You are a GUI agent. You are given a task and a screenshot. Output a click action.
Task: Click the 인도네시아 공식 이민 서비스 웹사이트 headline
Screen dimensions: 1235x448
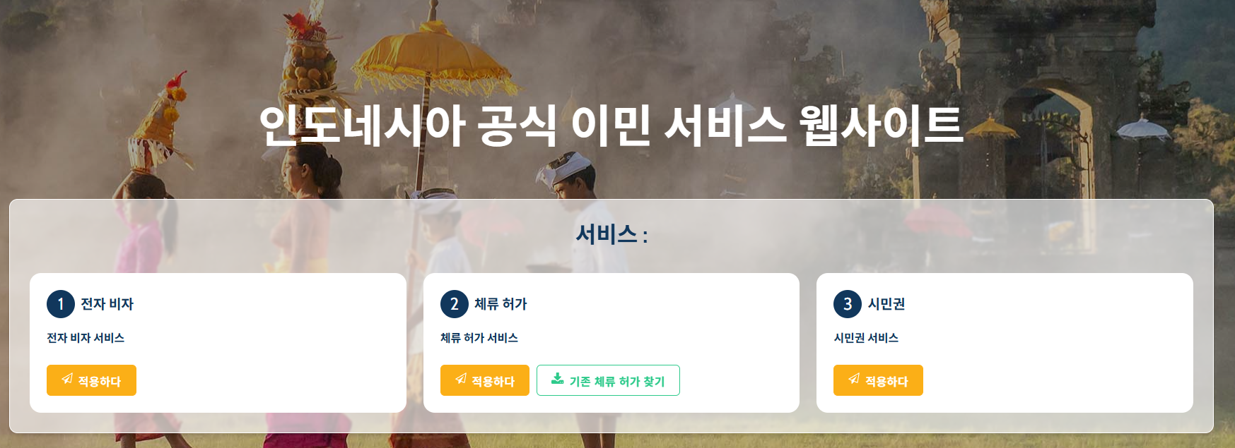[611, 126]
